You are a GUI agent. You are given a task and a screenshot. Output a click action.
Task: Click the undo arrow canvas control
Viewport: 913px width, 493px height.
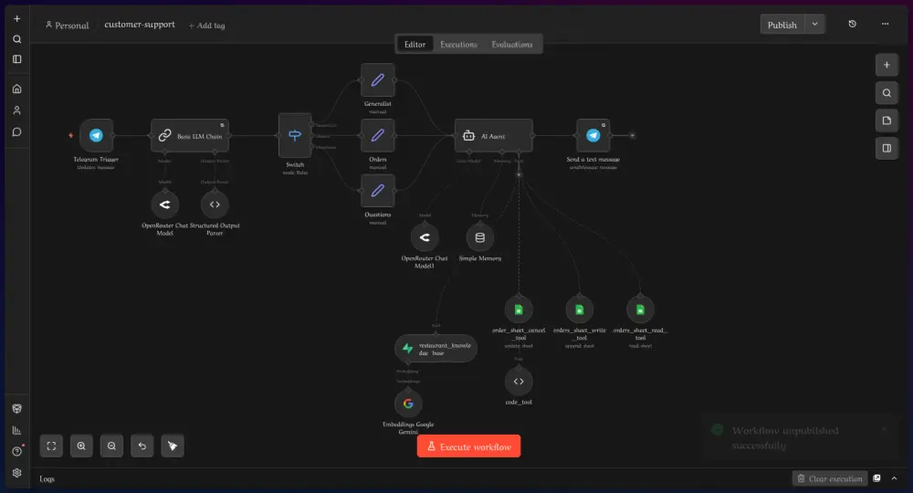(x=142, y=446)
